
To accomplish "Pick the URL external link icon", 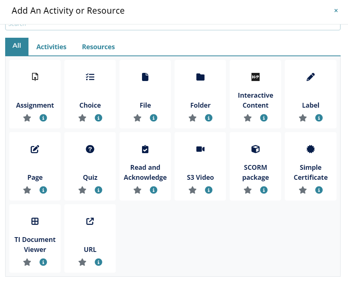I will [90, 221].
